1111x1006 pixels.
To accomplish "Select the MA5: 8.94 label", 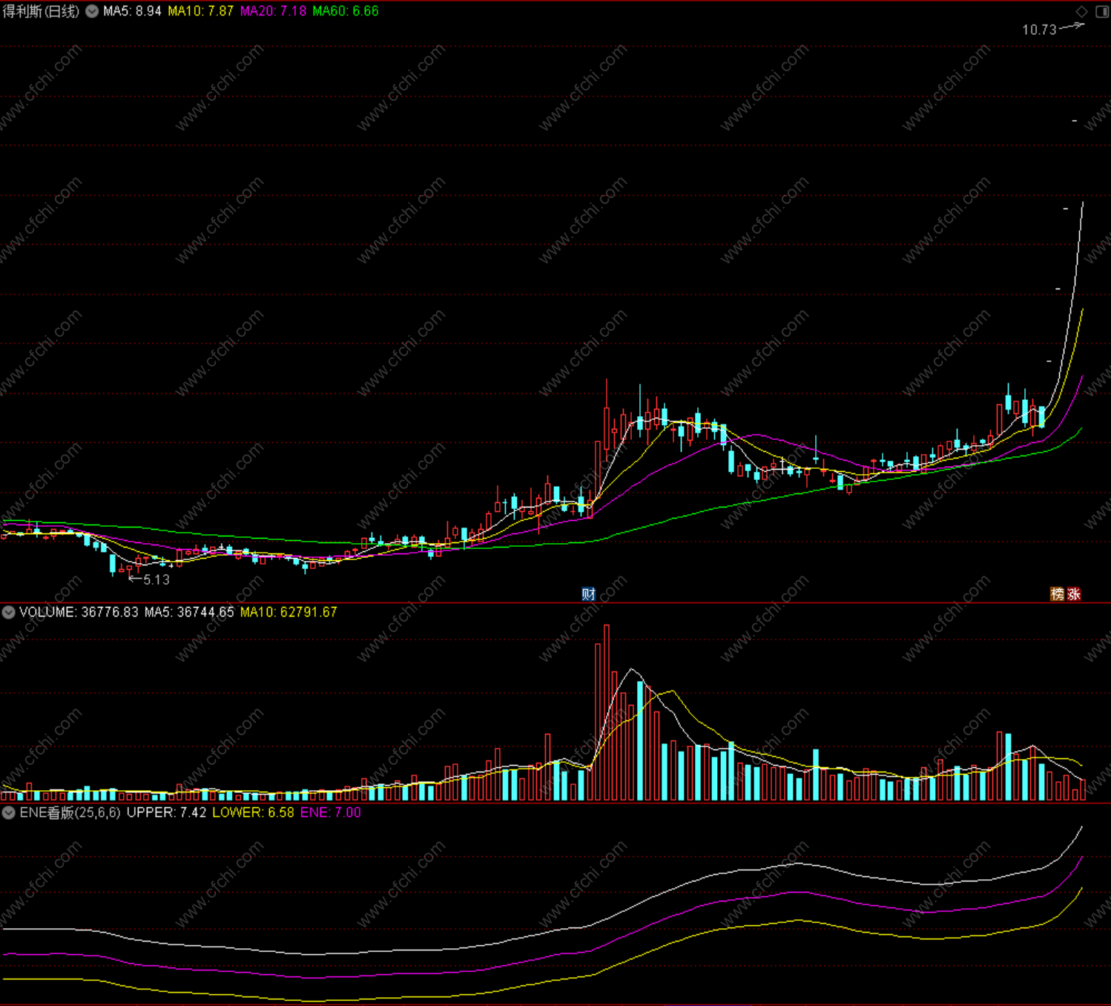I will pyautogui.click(x=132, y=11).
